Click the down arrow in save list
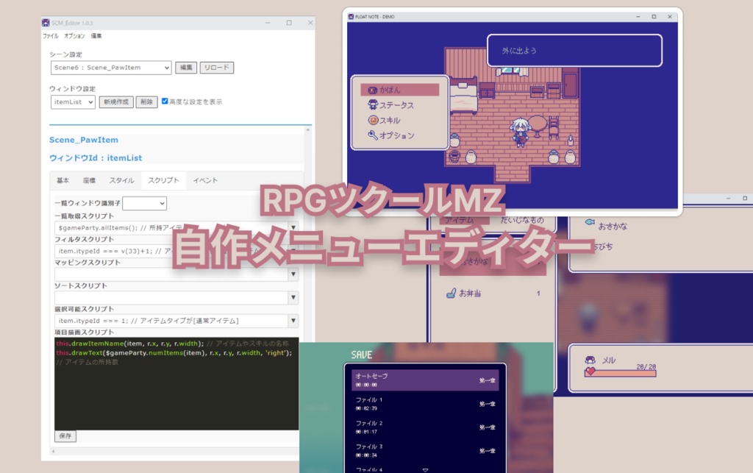Viewport: 753px width, 473px height. coord(425,469)
